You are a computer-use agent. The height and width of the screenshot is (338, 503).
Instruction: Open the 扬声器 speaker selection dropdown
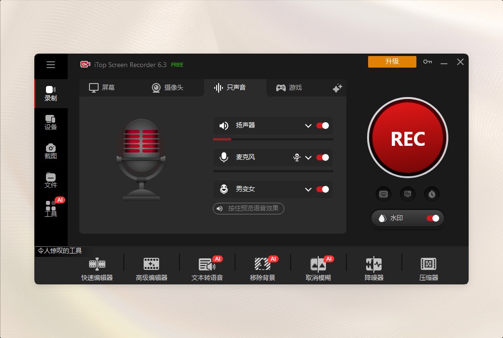[x=309, y=126]
